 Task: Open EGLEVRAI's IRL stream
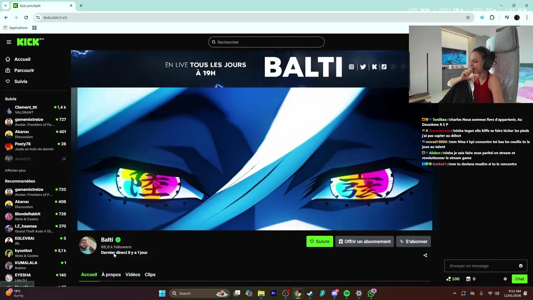coord(35,241)
